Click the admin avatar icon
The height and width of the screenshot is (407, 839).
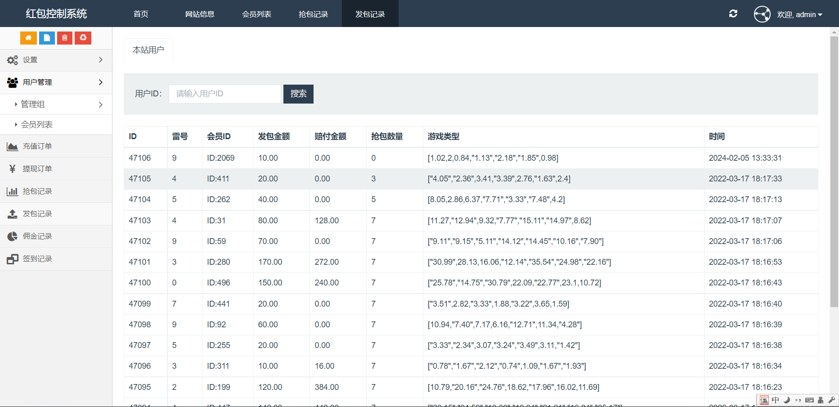762,14
